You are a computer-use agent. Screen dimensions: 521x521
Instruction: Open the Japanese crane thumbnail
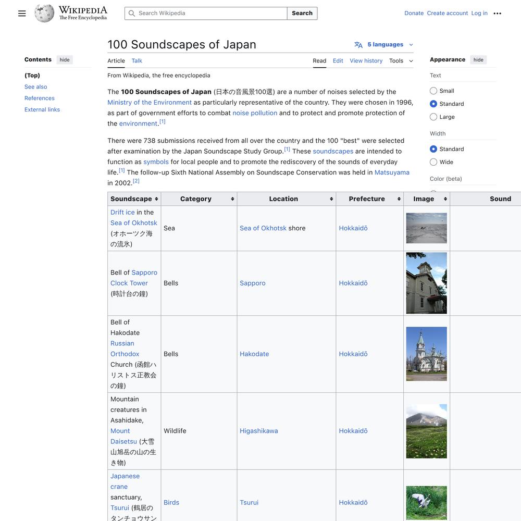pos(426,503)
